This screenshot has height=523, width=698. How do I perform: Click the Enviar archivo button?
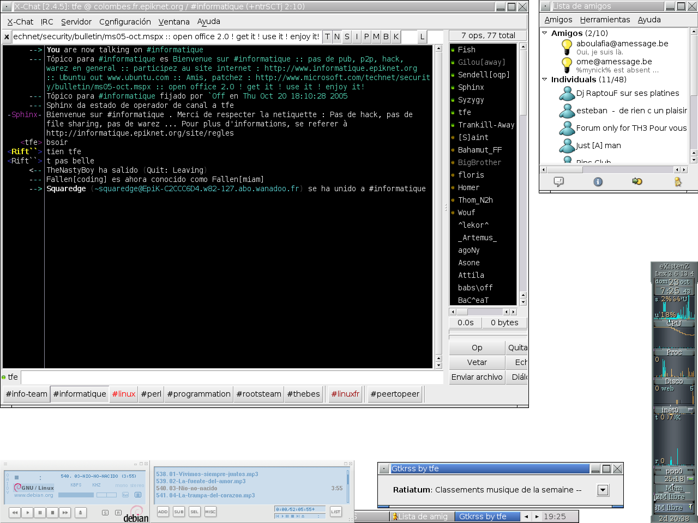click(x=477, y=377)
